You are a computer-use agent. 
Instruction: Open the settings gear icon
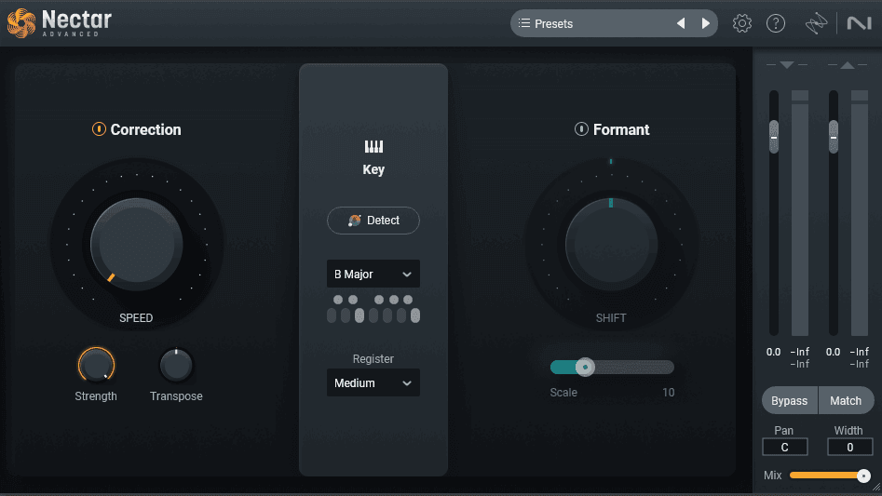[x=742, y=23]
